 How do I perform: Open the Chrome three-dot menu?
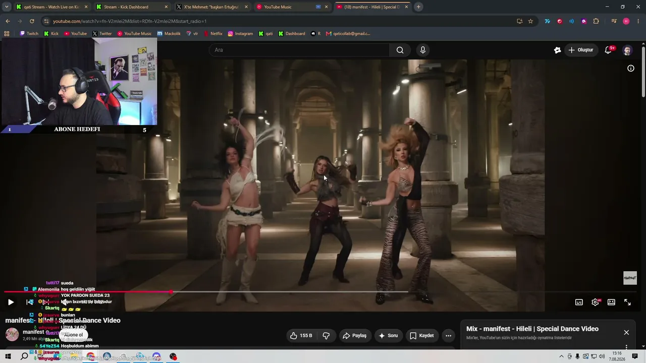click(638, 21)
